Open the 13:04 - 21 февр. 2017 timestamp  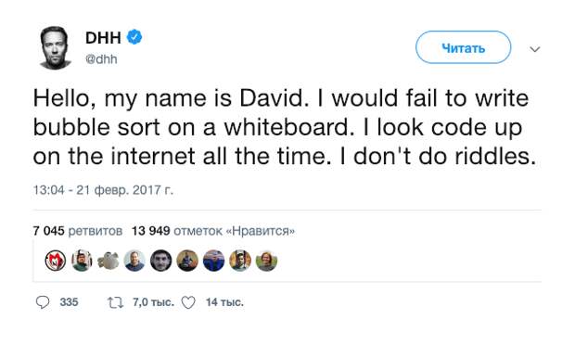click(x=103, y=190)
